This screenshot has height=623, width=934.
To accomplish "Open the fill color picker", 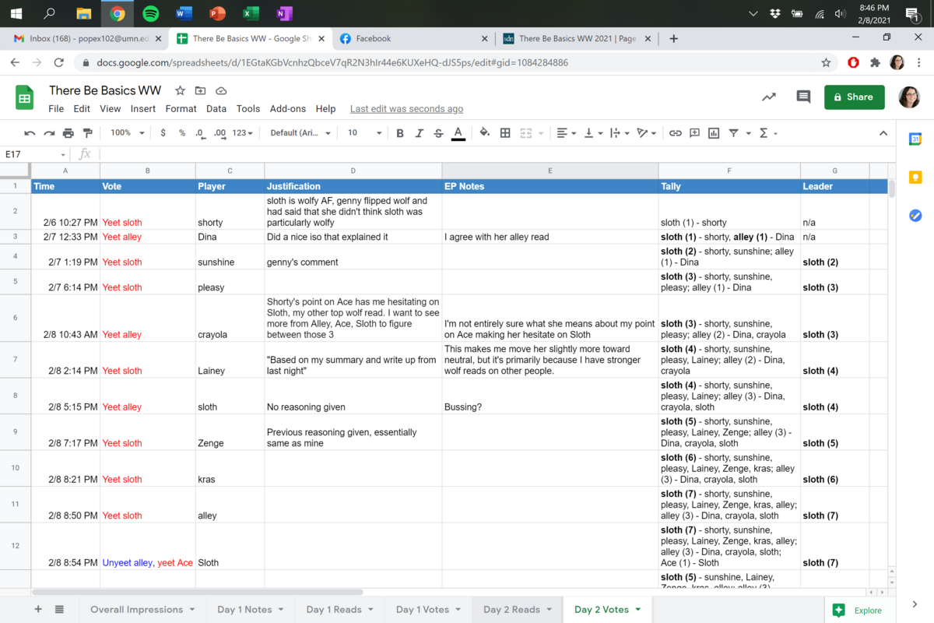I will 484,133.
